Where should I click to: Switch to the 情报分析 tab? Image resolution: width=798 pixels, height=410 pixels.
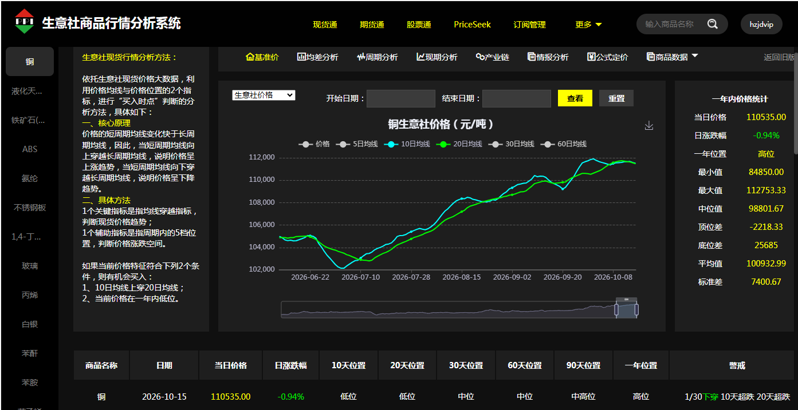(548, 57)
